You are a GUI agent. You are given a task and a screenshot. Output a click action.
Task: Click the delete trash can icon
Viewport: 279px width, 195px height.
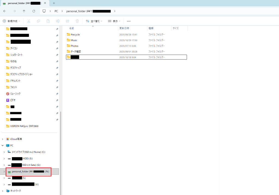pyautogui.click(x=77, y=21)
